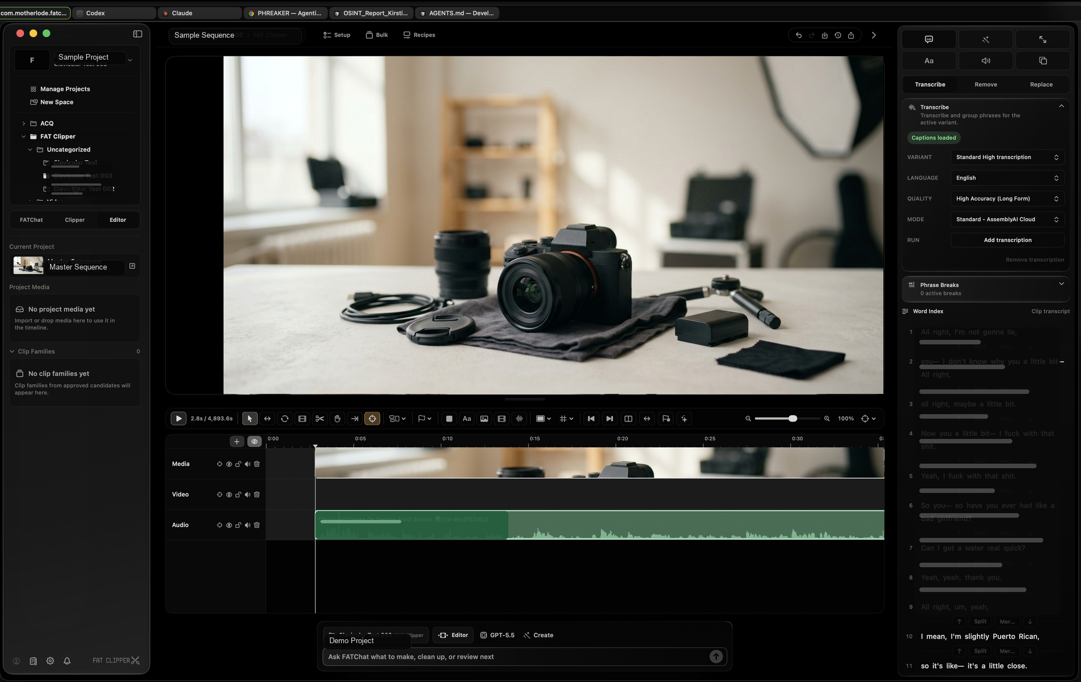Click the Add transcription button
Screen dimensions: 1081x682
point(1007,240)
